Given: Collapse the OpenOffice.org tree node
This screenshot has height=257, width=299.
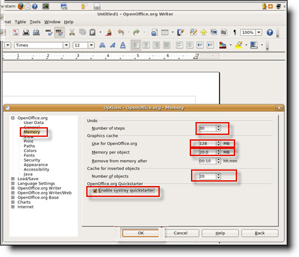Looking at the screenshot, I should click(x=13, y=118).
